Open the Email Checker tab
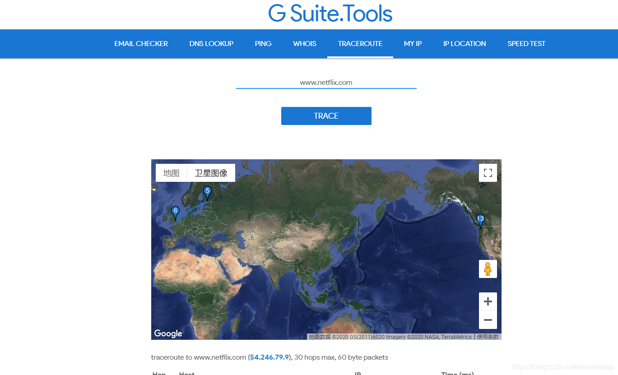 point(141,44)
